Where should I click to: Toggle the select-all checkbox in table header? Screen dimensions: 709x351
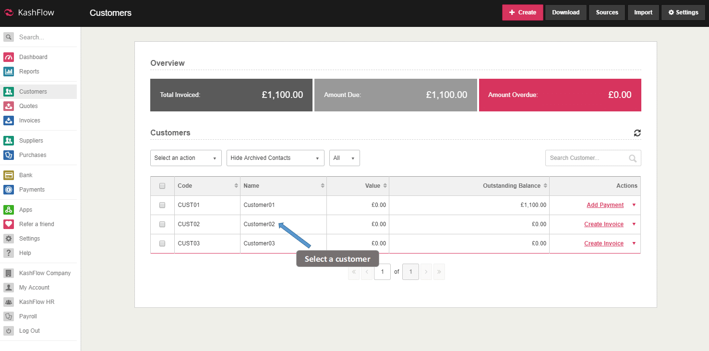[x=162, y=186]
